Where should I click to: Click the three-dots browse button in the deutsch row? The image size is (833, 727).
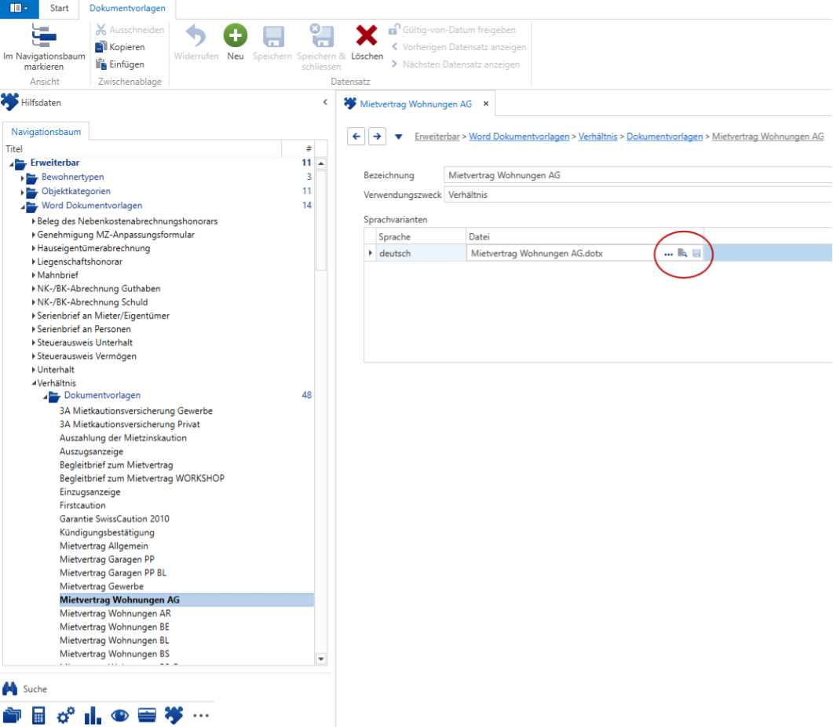pyautogui.click(x=668, y=254)
